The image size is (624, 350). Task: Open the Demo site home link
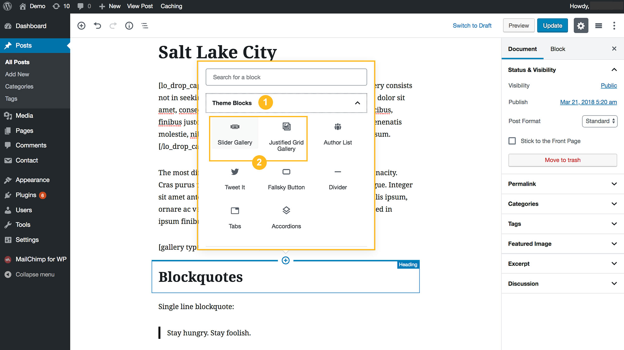[32, 6]
